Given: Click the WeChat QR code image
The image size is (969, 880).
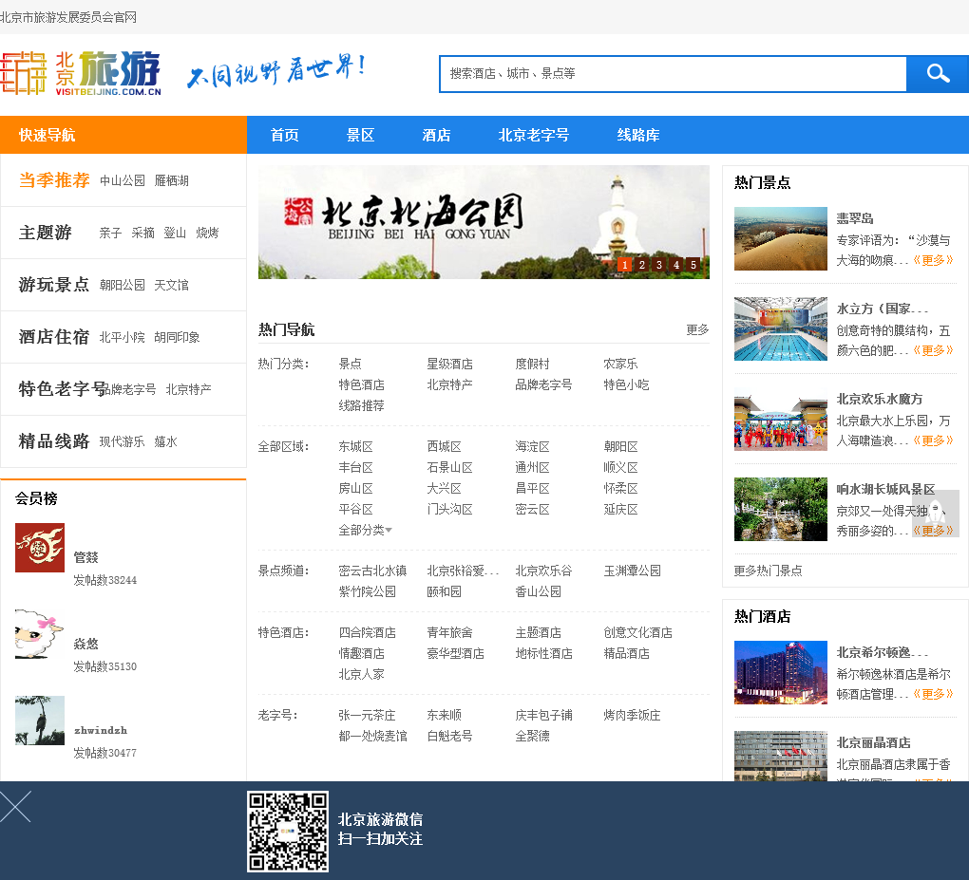Looking at the screenshot, I should coord(288,832).
